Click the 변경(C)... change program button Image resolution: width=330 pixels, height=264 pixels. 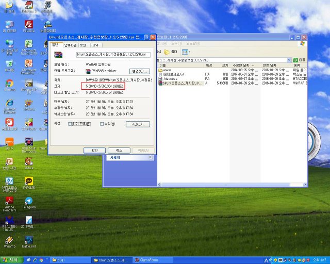pos(140,71)
